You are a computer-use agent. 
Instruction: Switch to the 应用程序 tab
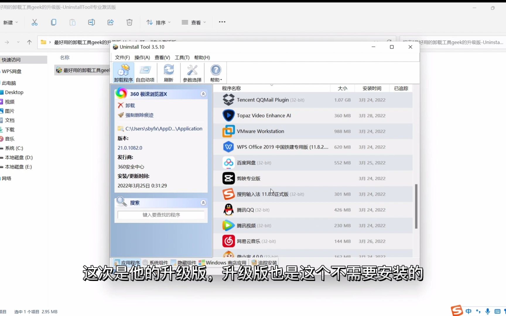click(x=127, y=262)
